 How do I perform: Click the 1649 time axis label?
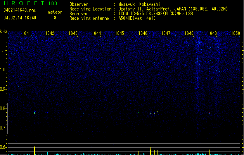(x=212, y=33)
